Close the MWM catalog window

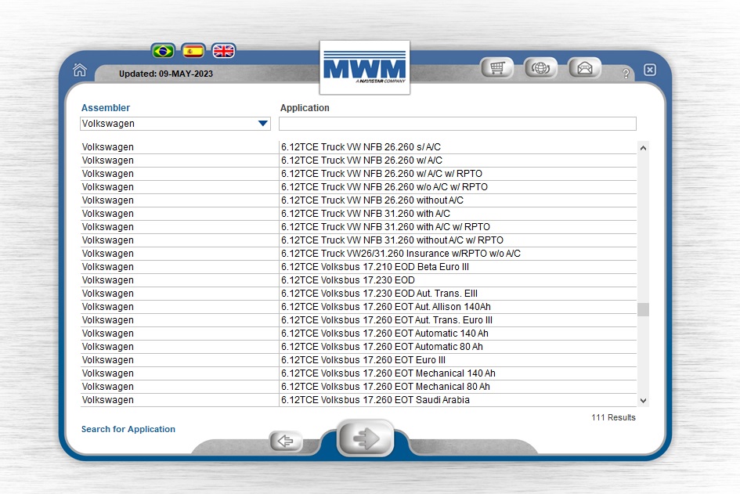650,70
